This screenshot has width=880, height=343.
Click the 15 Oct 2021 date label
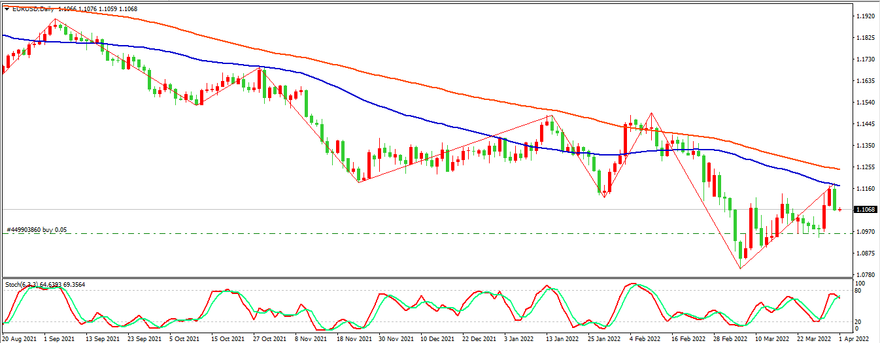pos(226,339)
